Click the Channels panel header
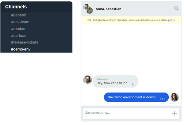This screenshot has width=184, height=125. coord(36,6)
